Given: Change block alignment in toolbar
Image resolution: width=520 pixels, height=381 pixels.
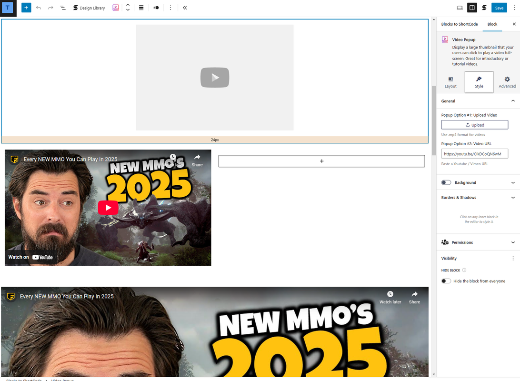Looking at the screenshot, I should pyautogui.click(x=141, y=8).
